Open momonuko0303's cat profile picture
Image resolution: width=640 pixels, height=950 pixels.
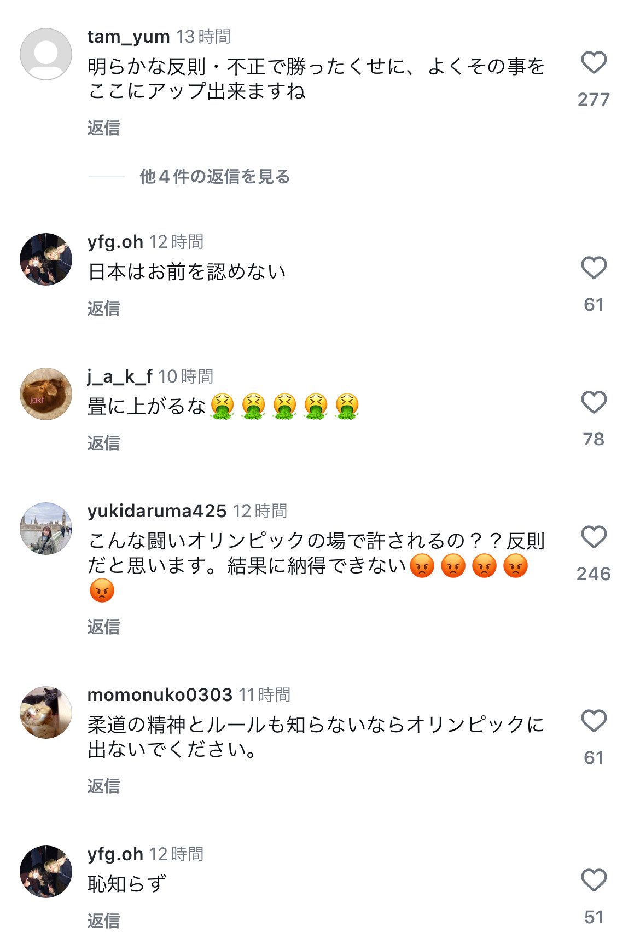coord(46,712)
